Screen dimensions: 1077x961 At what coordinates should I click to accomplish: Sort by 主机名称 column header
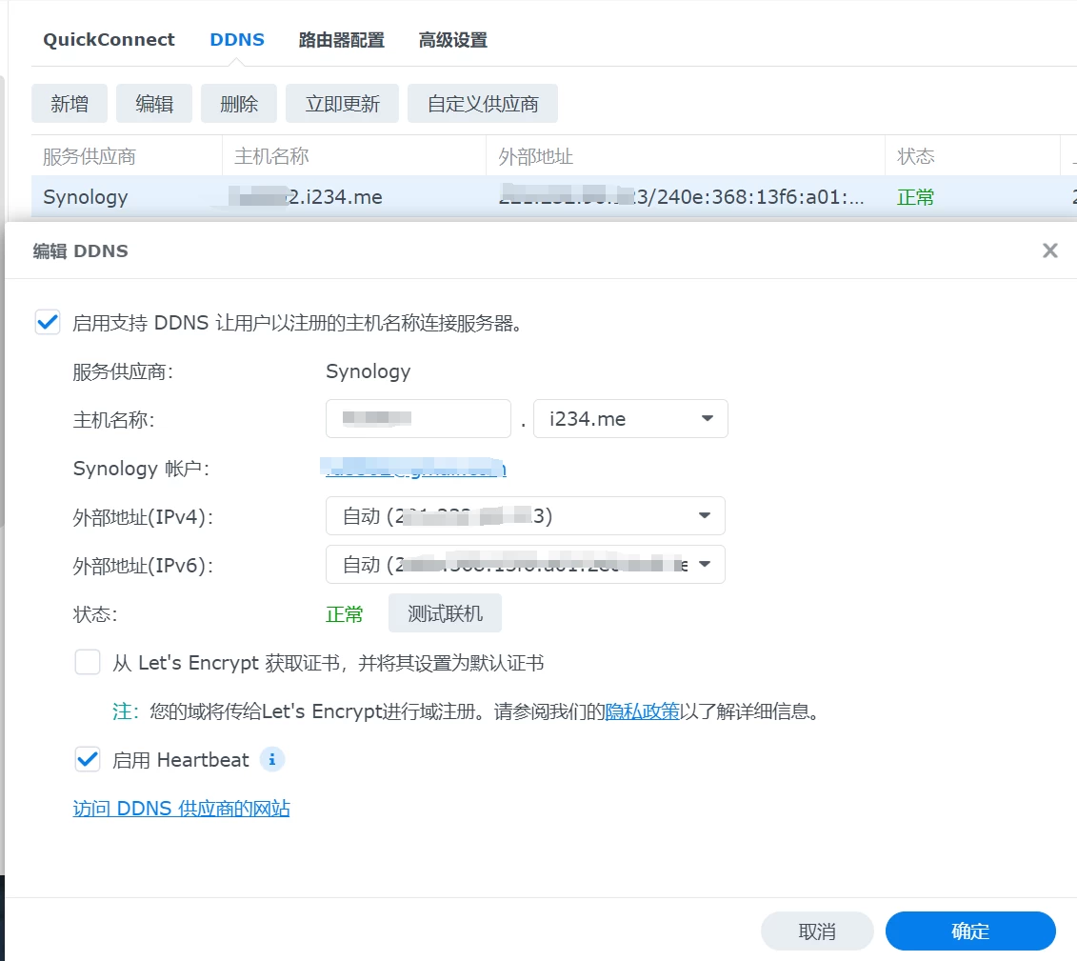(x=353, y=156)
